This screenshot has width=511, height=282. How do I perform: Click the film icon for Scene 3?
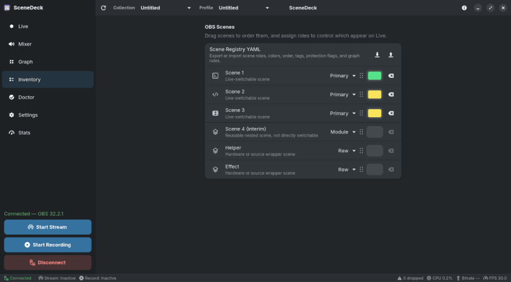pyautogui.click(x=215, y=113)
